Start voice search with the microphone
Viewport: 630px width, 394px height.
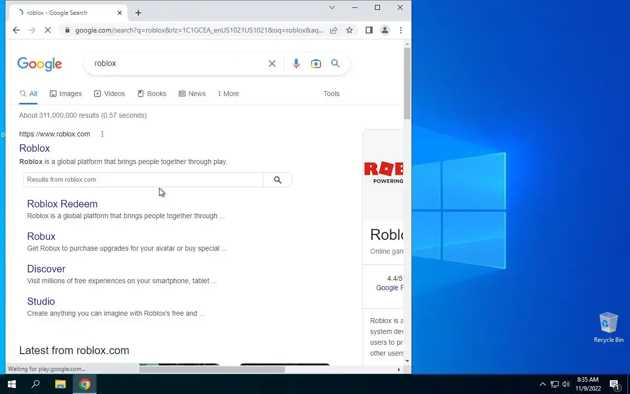coord(296,64)
